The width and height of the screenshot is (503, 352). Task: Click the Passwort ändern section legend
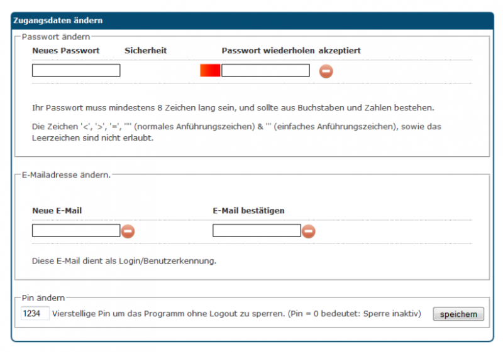click(56, 37)
